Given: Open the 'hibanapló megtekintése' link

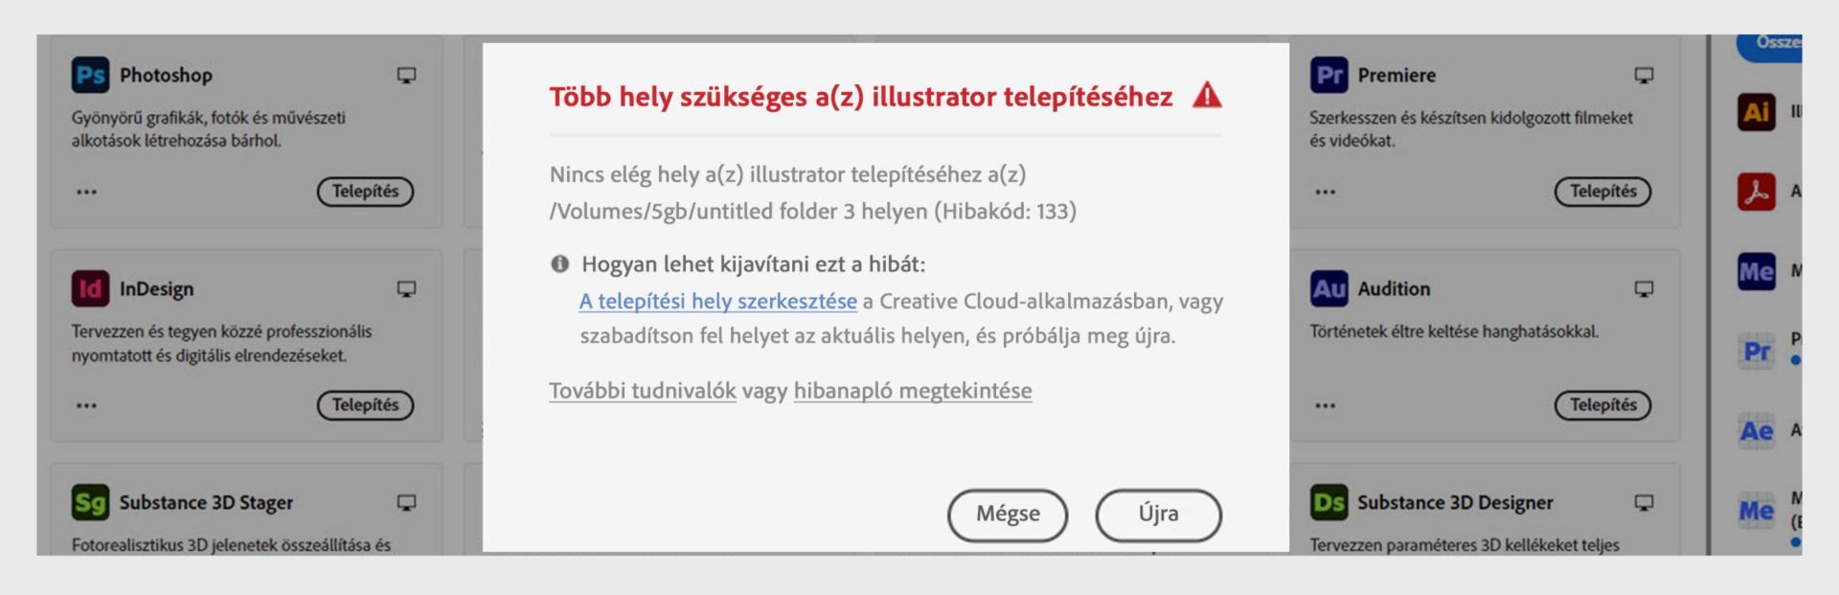Looking at the screenshot, I should coord(913,390).
